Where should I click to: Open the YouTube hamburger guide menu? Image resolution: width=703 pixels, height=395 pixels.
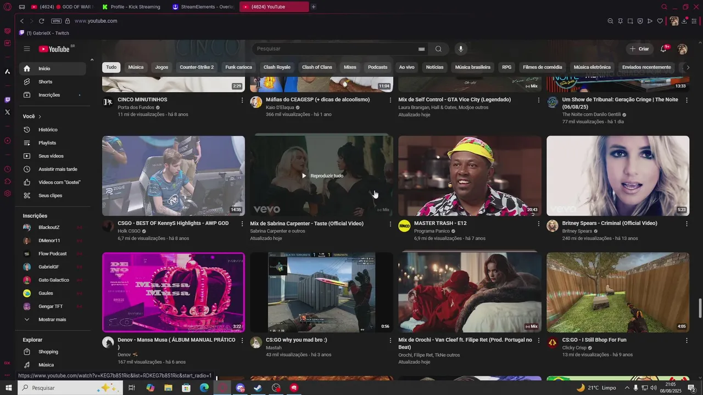click(27, 49)
